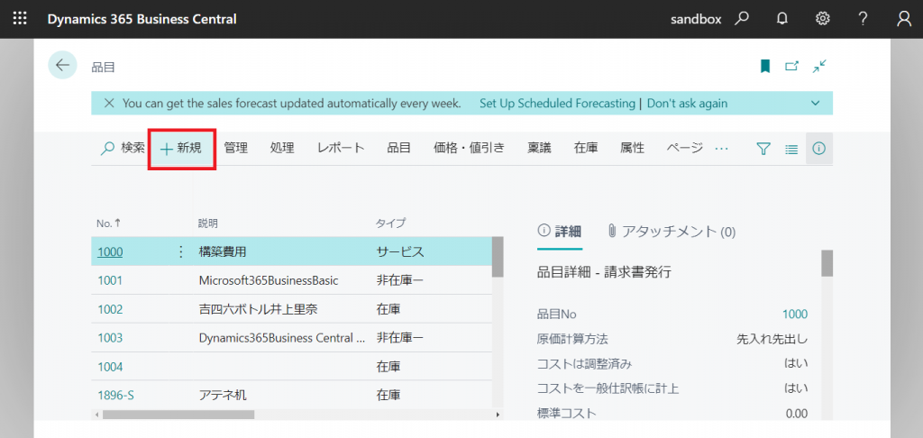The height and width of the screenshot is (438, 923).
Task: Click the item list horizontal scrollbar
Action: (x=178, y=415)
